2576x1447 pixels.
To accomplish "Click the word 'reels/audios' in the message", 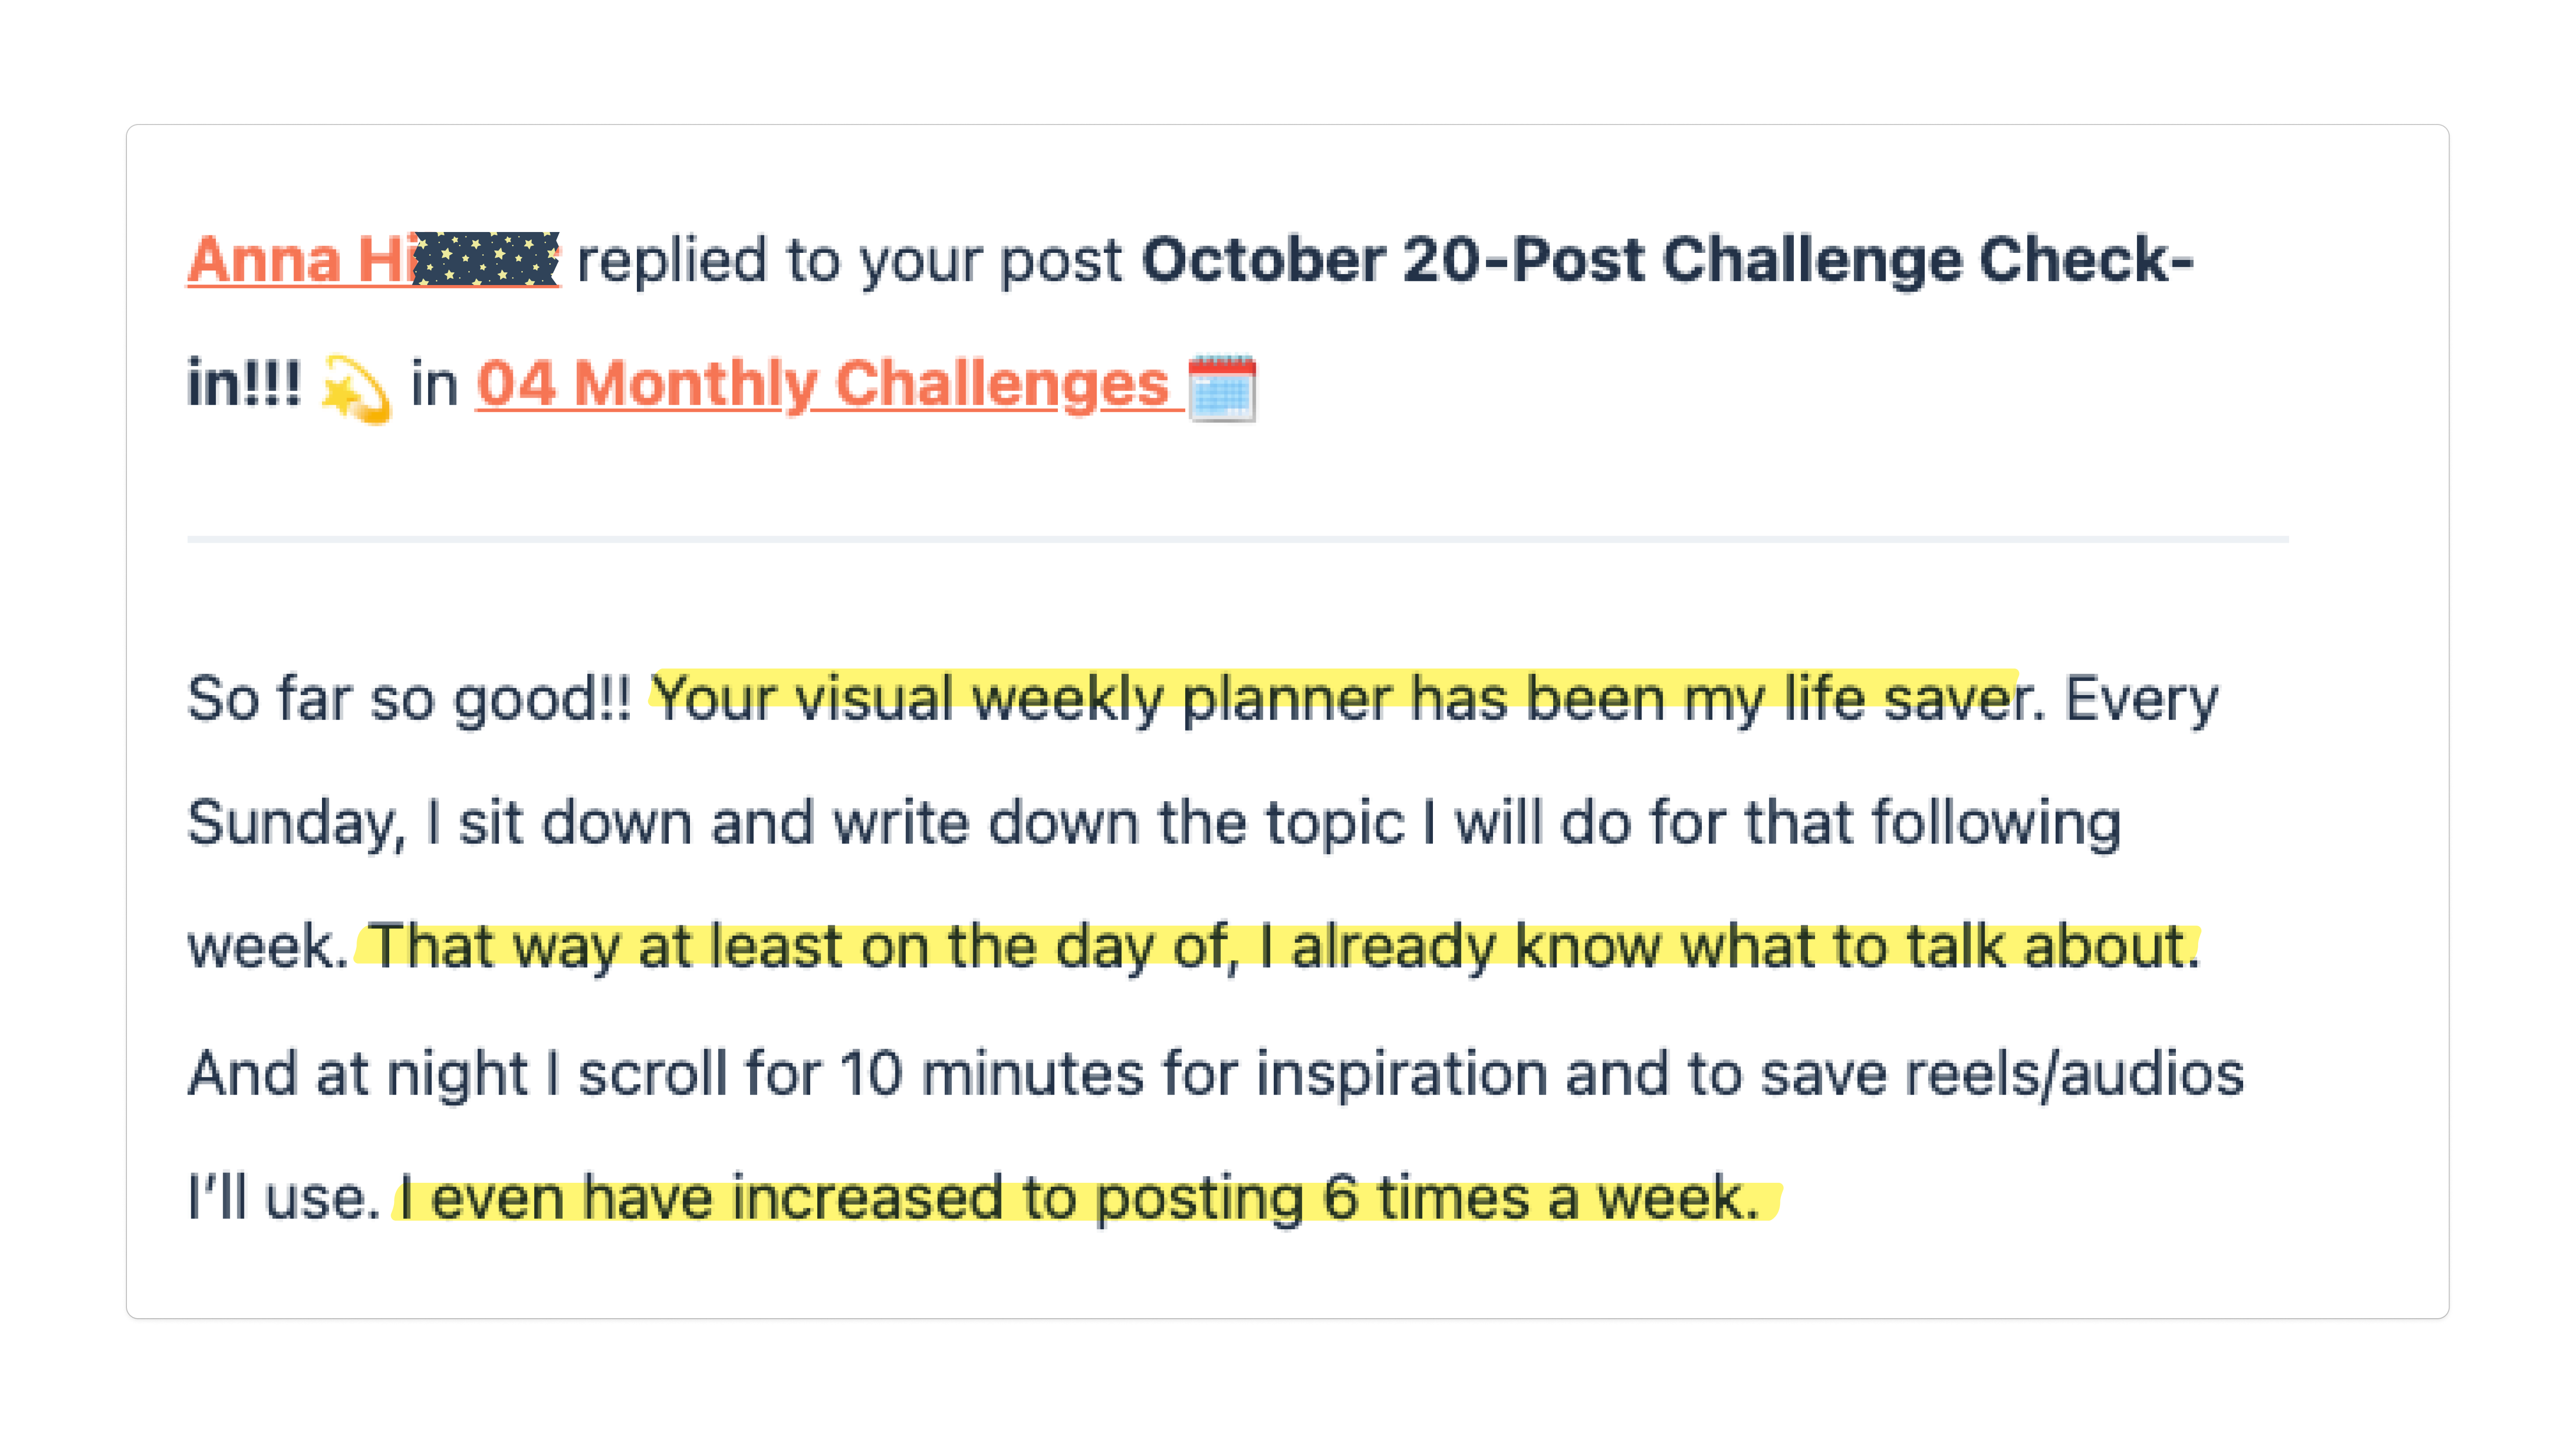I will coord(2074,1074).
